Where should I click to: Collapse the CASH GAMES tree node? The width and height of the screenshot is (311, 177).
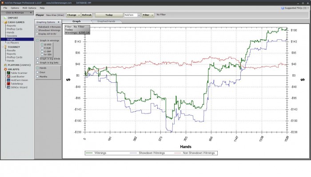(x=3, y=22)
